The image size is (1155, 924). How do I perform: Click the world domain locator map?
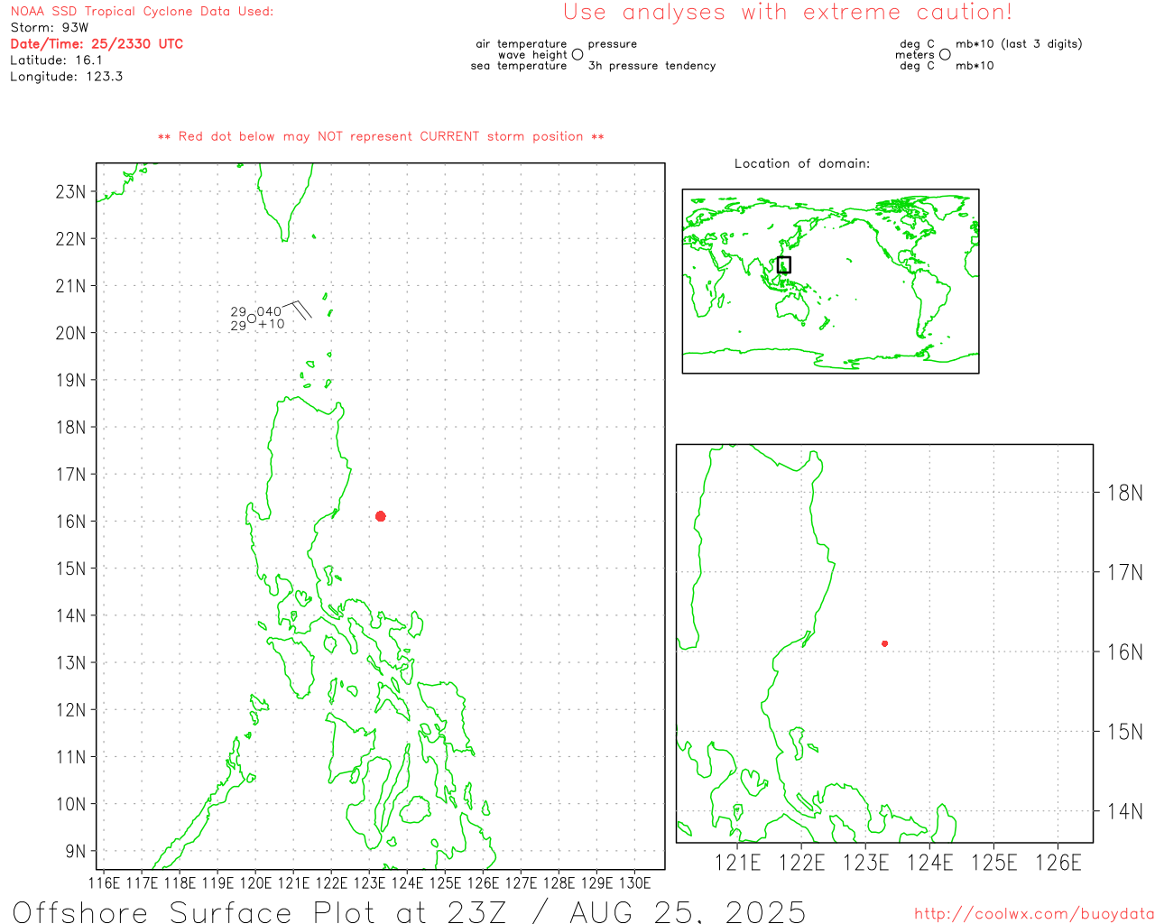(x=830, y=281)
